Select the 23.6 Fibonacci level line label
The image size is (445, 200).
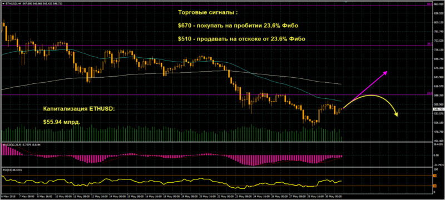(429, 93)
